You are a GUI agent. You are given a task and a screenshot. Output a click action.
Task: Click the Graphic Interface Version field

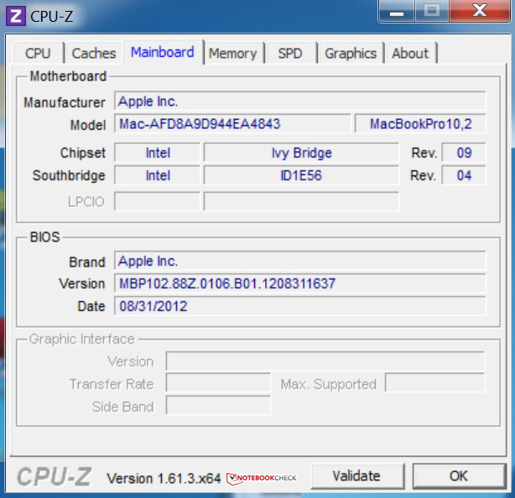[325, 361]
